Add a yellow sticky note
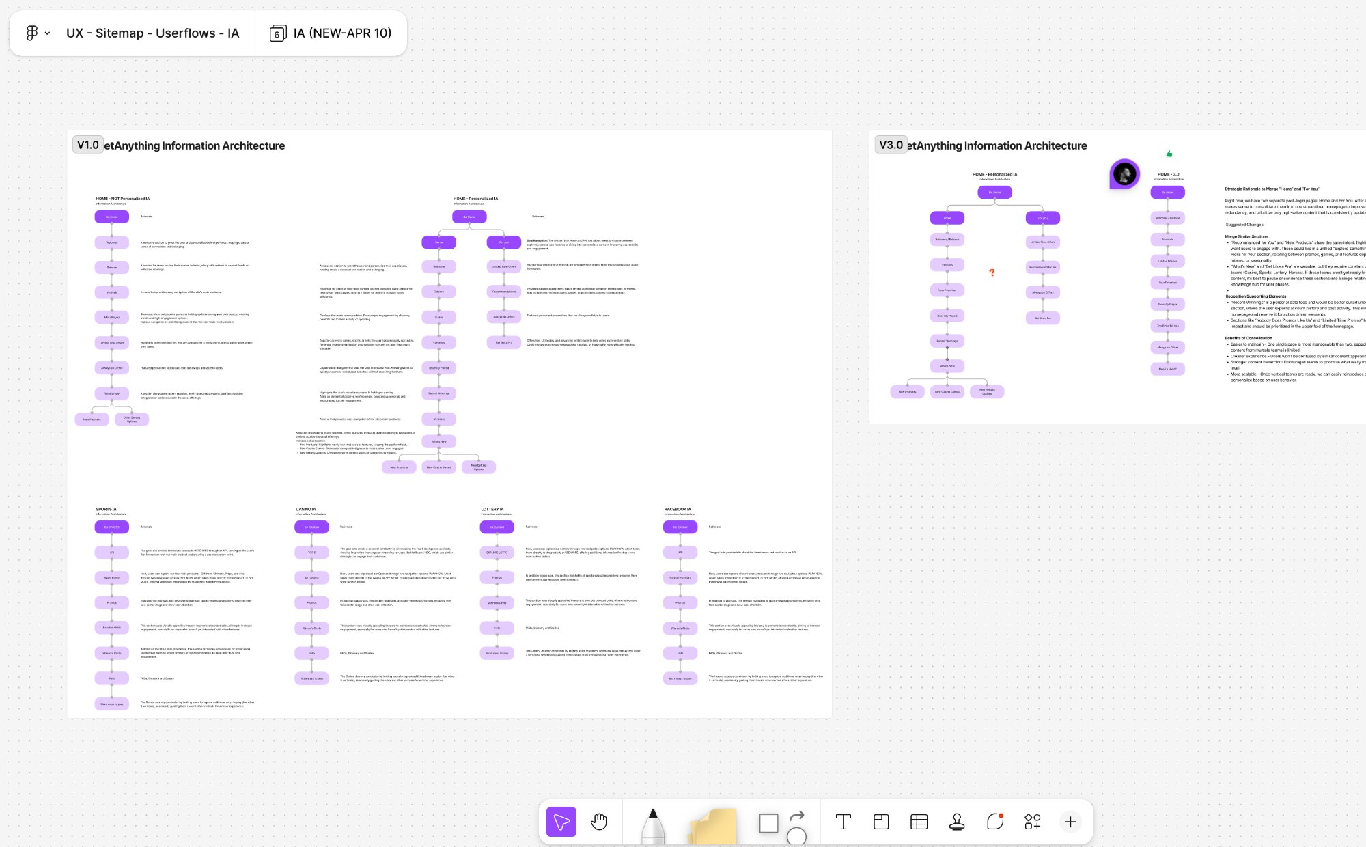This screenshot has width=1366, height=847. click(x=713, y=825)
